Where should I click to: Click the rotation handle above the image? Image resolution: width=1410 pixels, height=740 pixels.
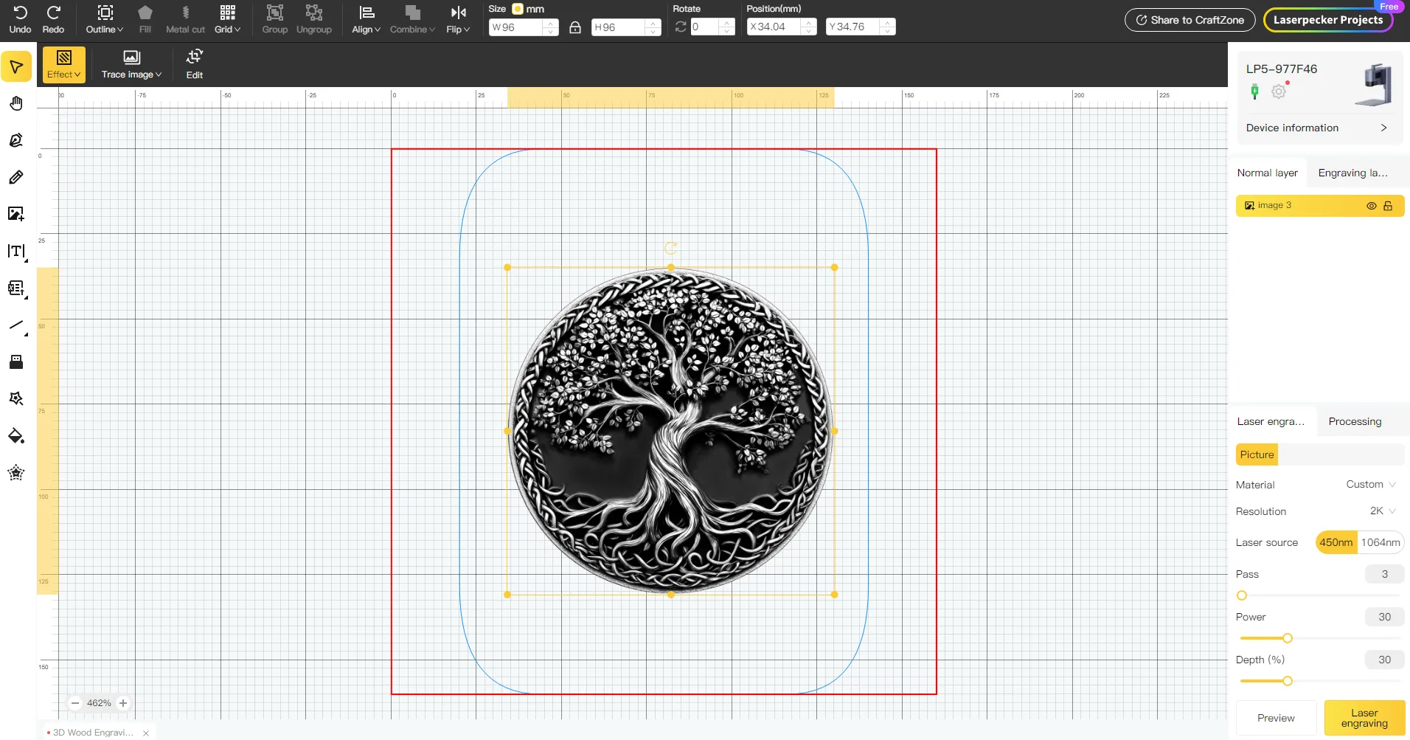[670, 249]
